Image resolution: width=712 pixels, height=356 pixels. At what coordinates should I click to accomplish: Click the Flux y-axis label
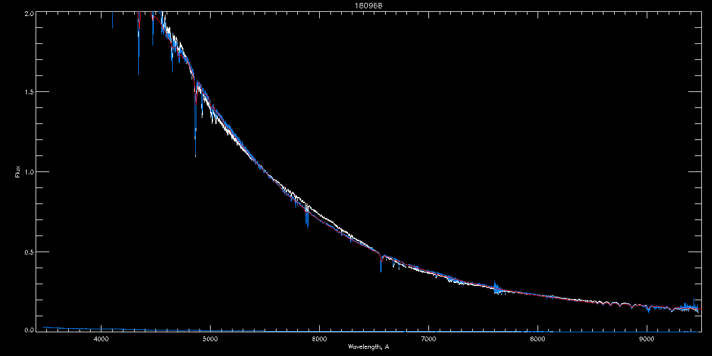17,171
